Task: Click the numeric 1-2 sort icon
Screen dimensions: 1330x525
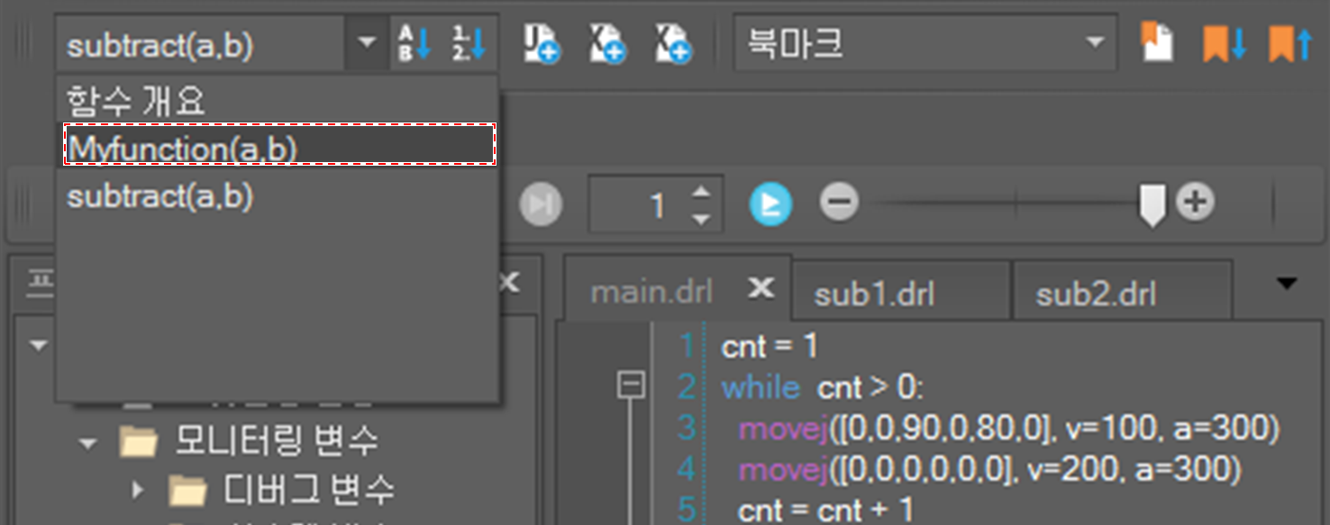Action: (469, 43)
